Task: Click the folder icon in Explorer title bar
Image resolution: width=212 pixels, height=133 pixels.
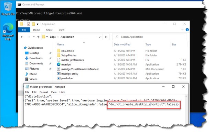Action: [21, 24]
